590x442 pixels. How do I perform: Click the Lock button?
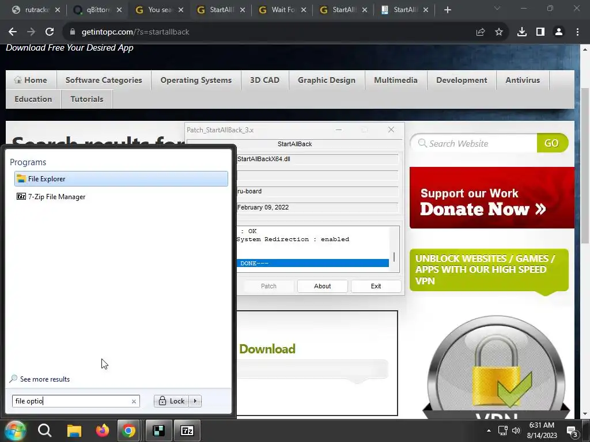[x=172, y=401]
